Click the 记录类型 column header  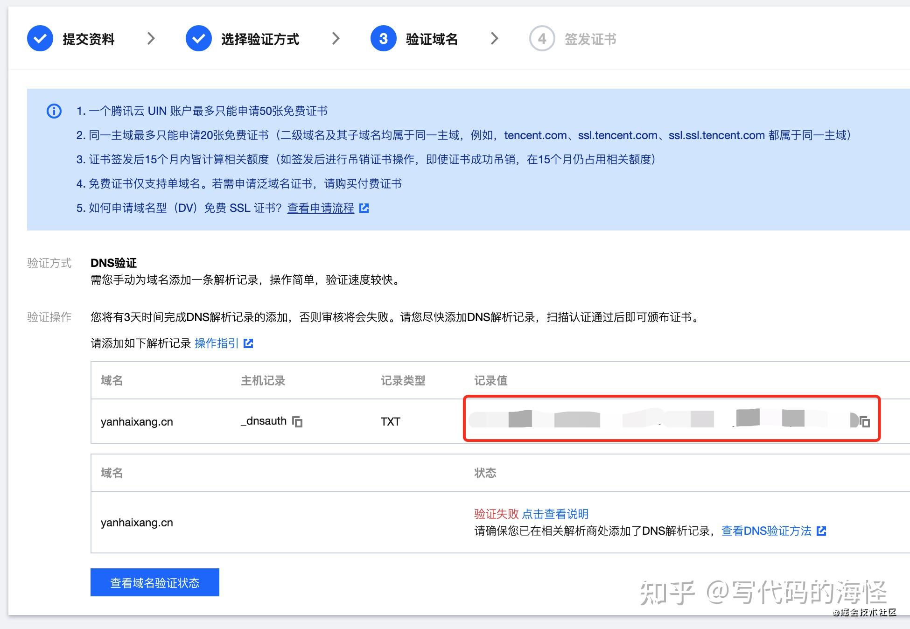click(403, 381)
